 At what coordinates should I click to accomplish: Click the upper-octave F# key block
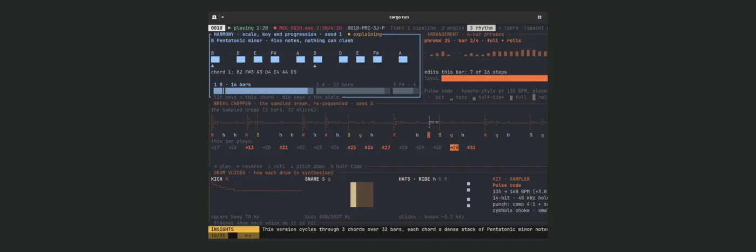click(377, 59)
